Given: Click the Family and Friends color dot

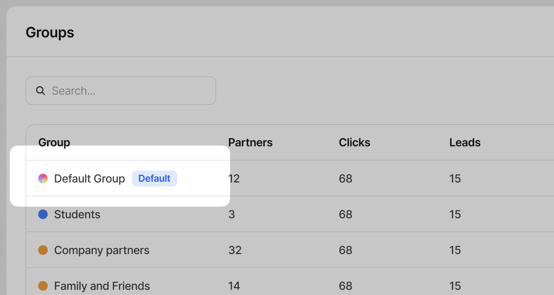Looking at the screenshot, I should coord(43,286).
